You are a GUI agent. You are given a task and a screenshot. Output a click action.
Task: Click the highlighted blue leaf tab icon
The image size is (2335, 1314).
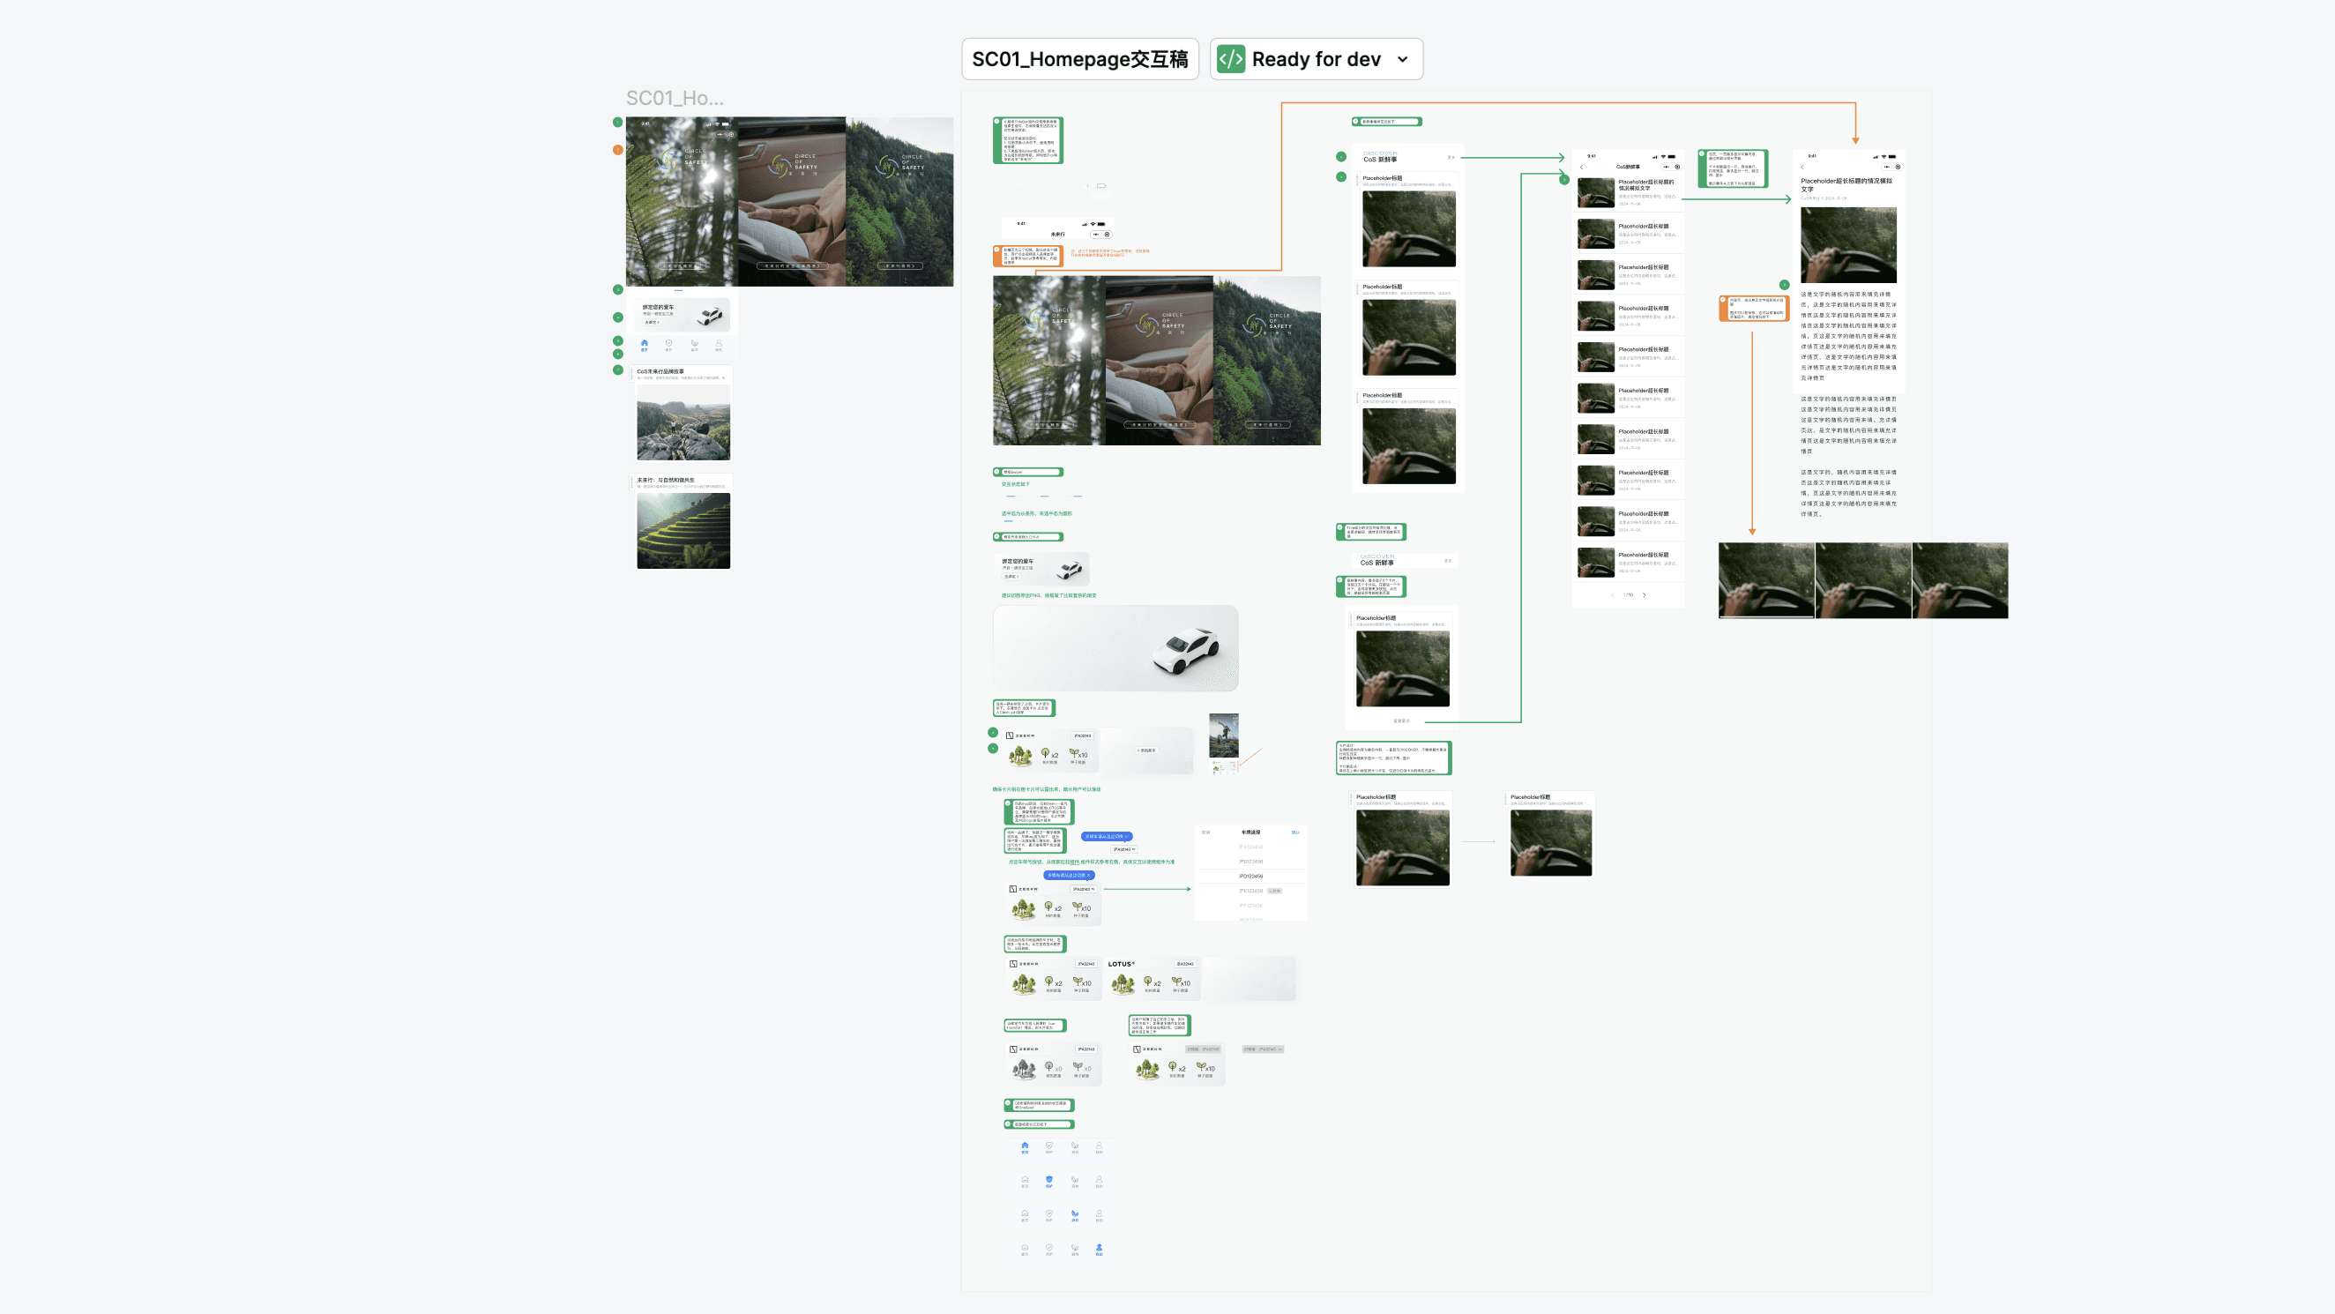coord(1074,1214)
